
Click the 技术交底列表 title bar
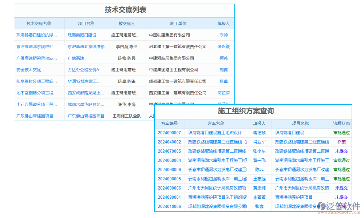click(124, 10)
